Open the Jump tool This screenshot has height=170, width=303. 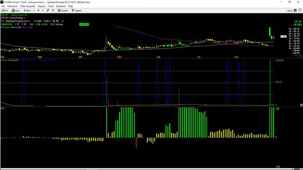pos(16,11)
